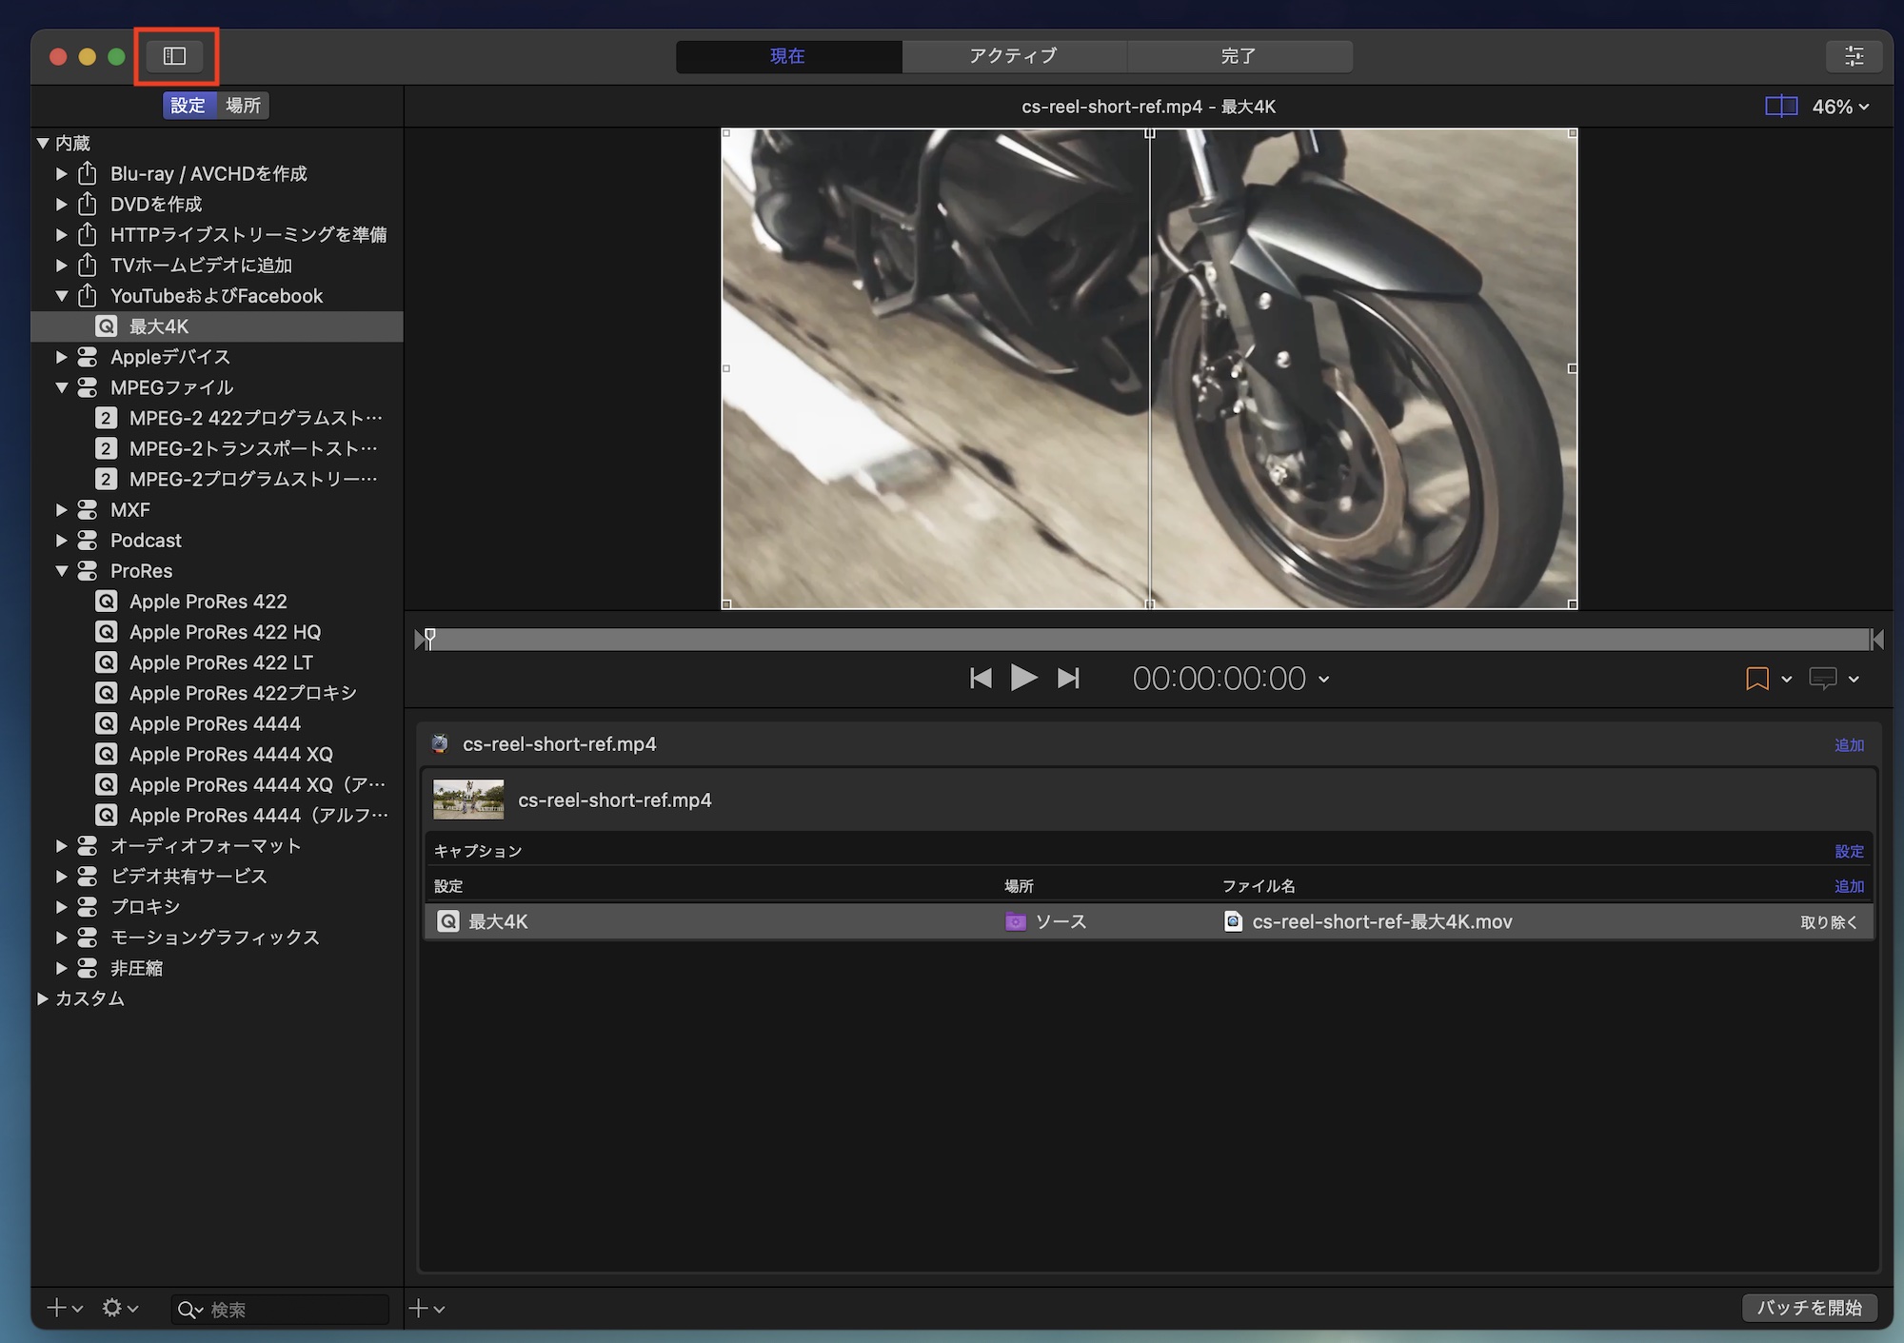Expand the Blu-ray / AVCHDを作成 group

coord(61,174)
